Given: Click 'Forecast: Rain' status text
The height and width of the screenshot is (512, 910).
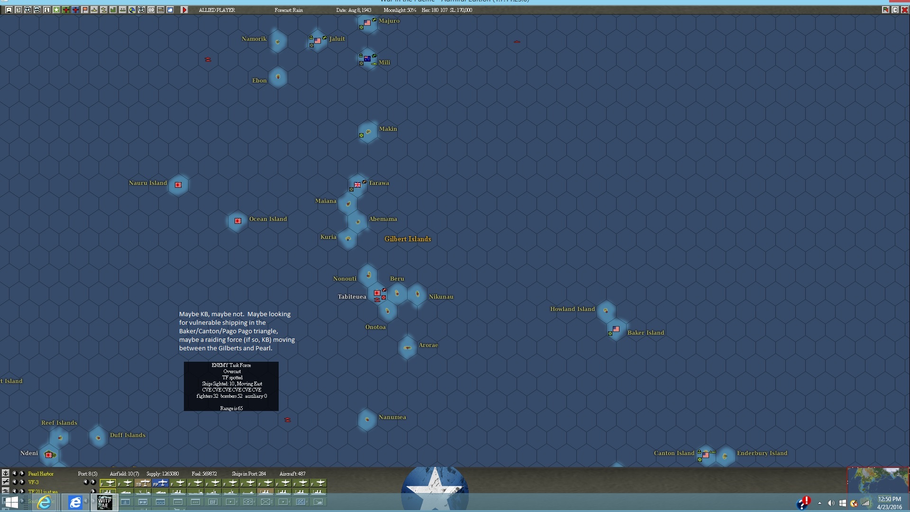Looking at the screenshot, I should [289, 10].
